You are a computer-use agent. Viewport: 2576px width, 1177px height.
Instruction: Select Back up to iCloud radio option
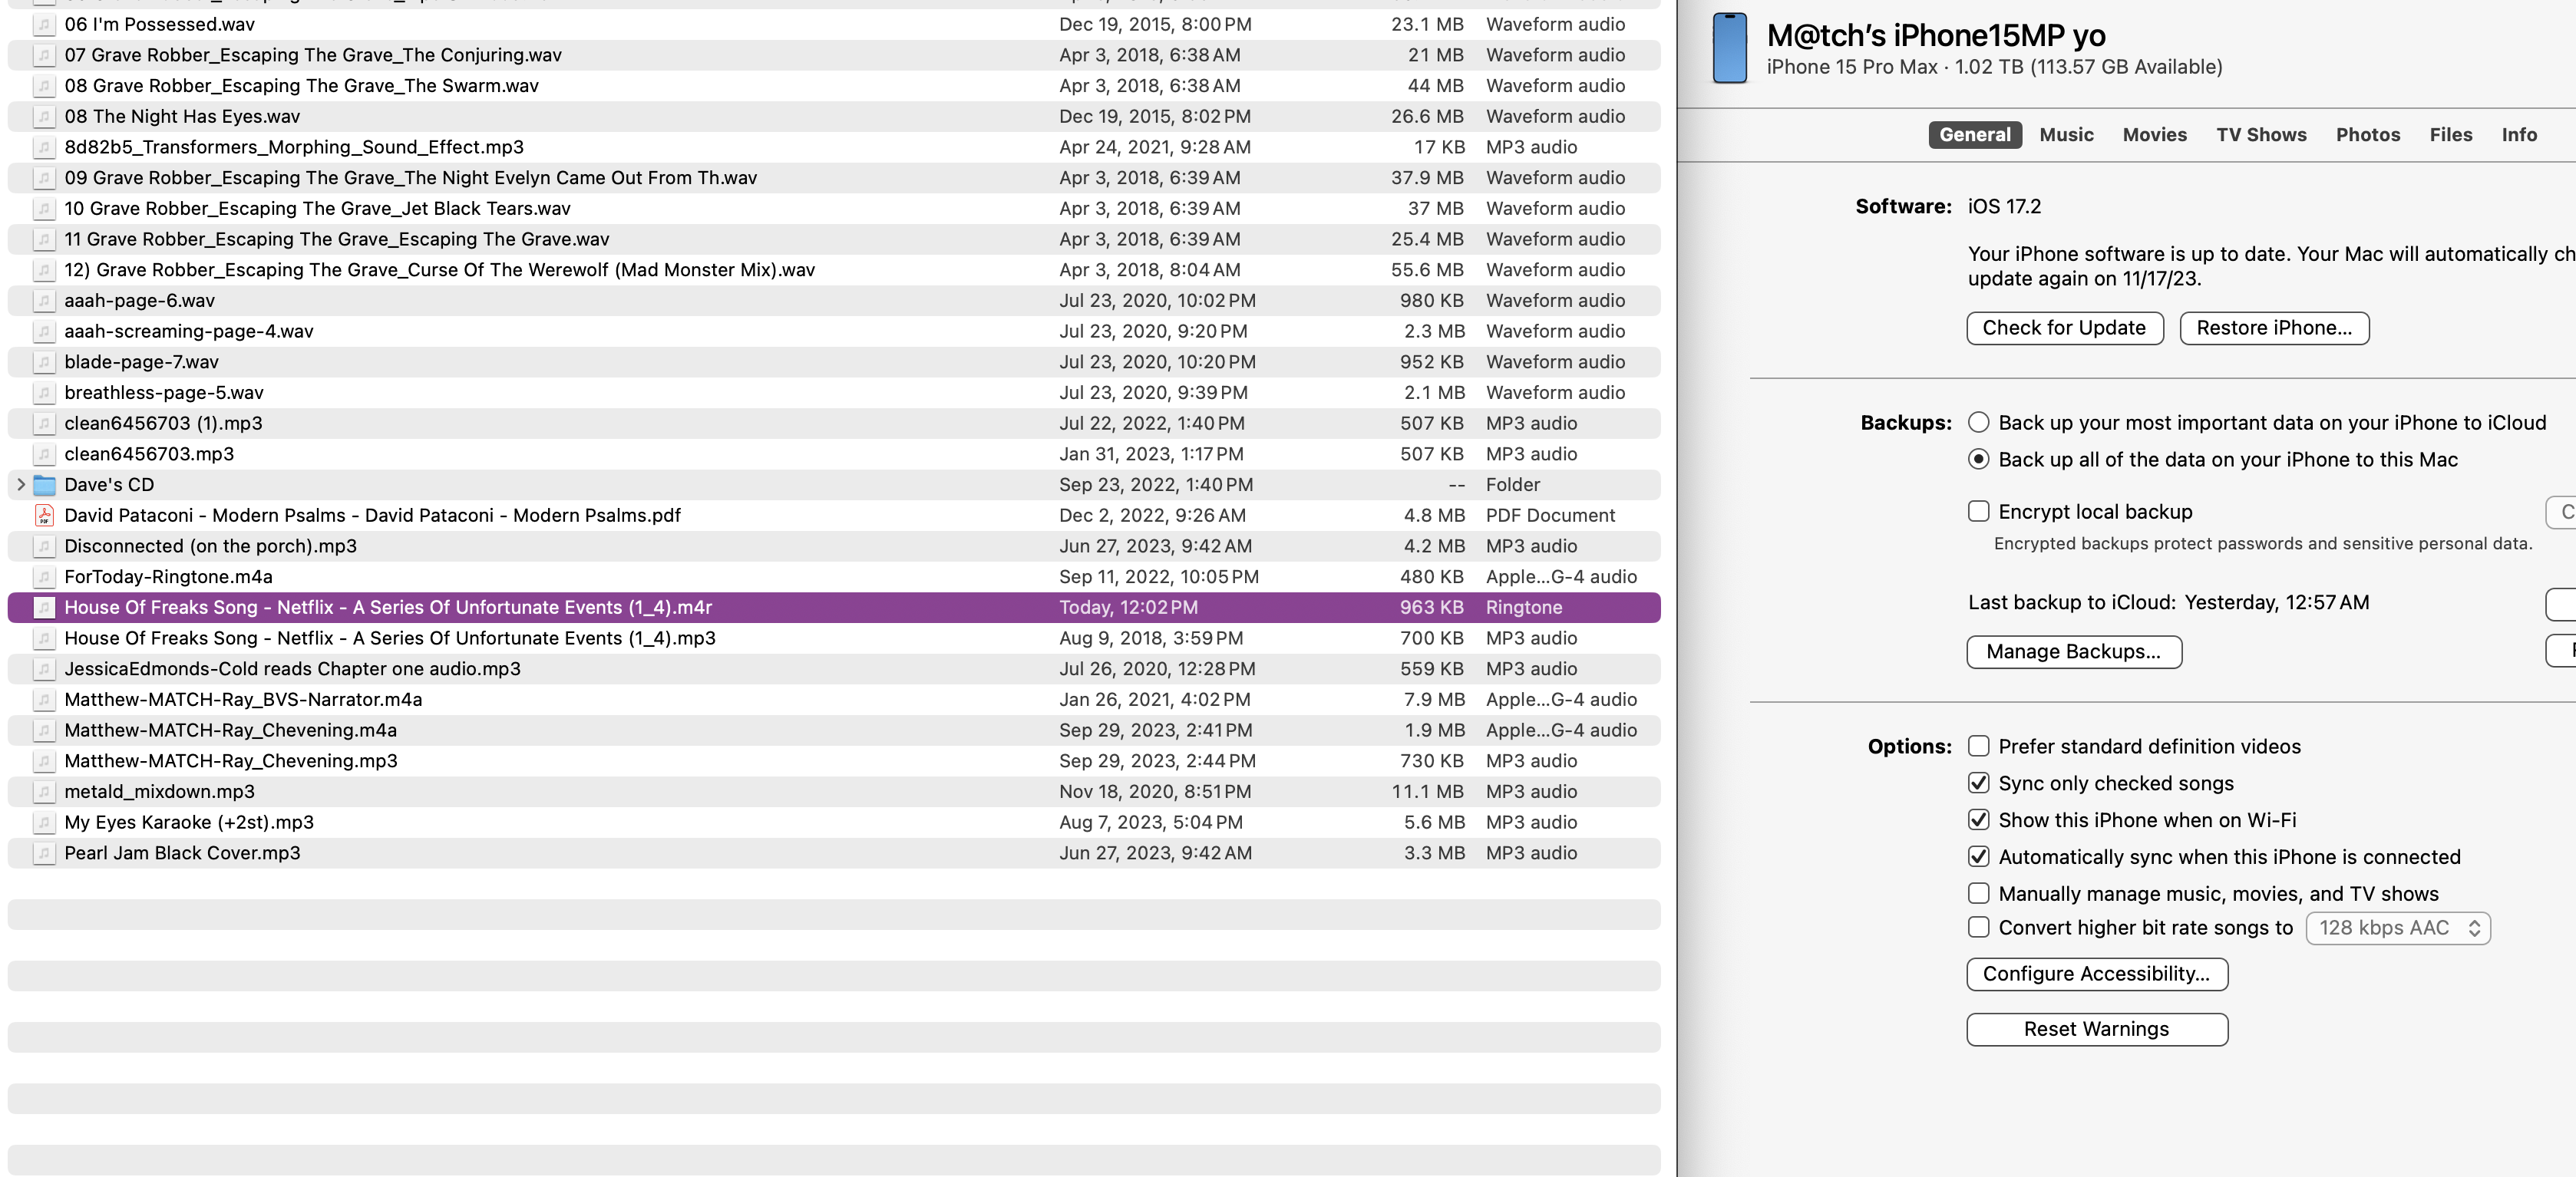(x=1978, y=423)
